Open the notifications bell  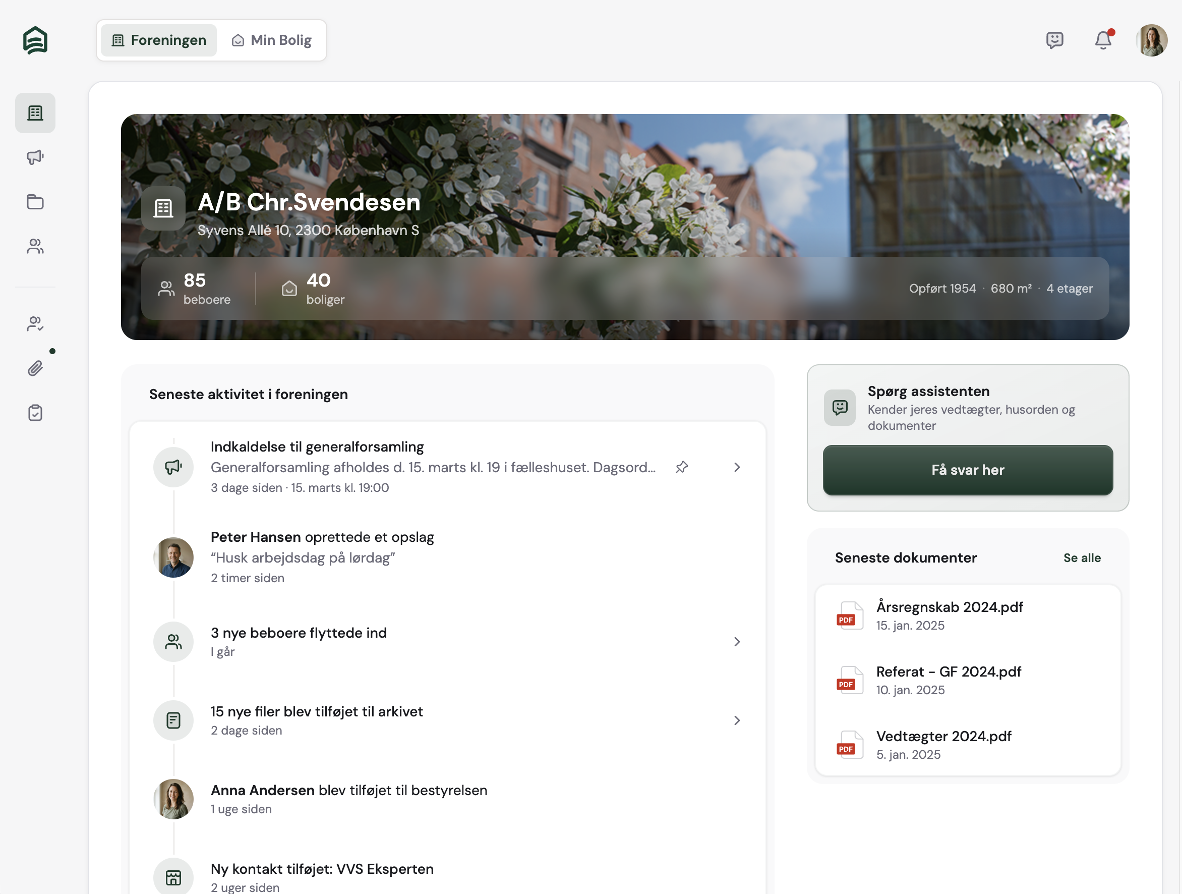[1103, 40]
